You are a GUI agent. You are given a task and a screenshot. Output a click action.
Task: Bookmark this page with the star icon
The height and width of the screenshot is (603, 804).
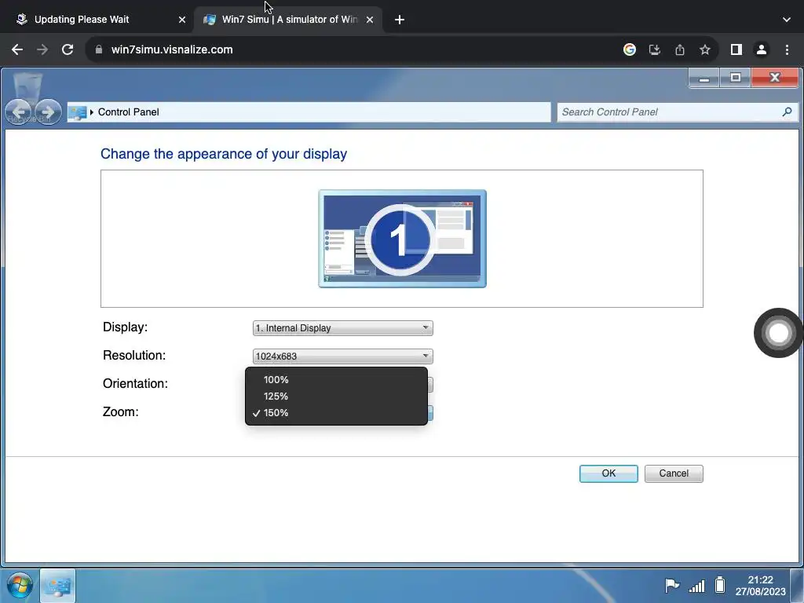[x=705, y=49]
